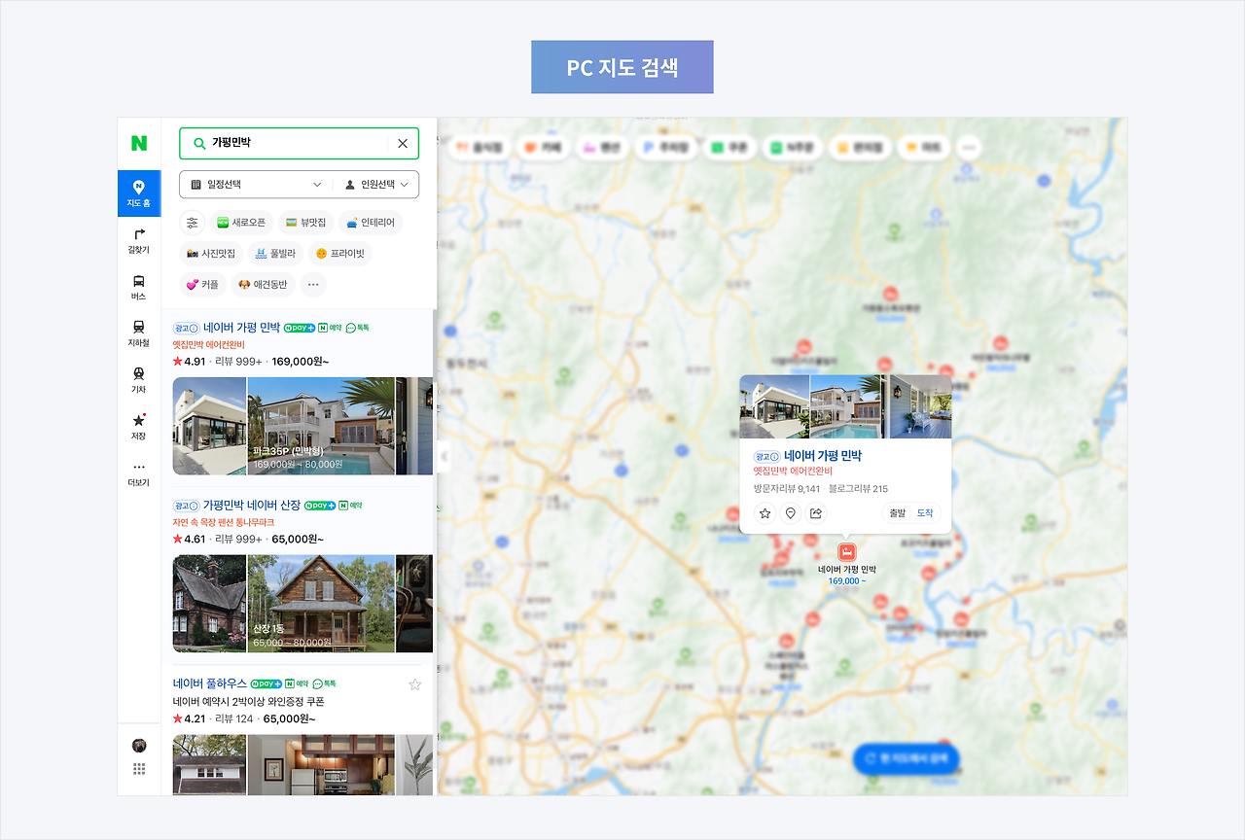Click the 169,000 ~ price under map marker
The image size is (1245, 840).
(846, 581)
